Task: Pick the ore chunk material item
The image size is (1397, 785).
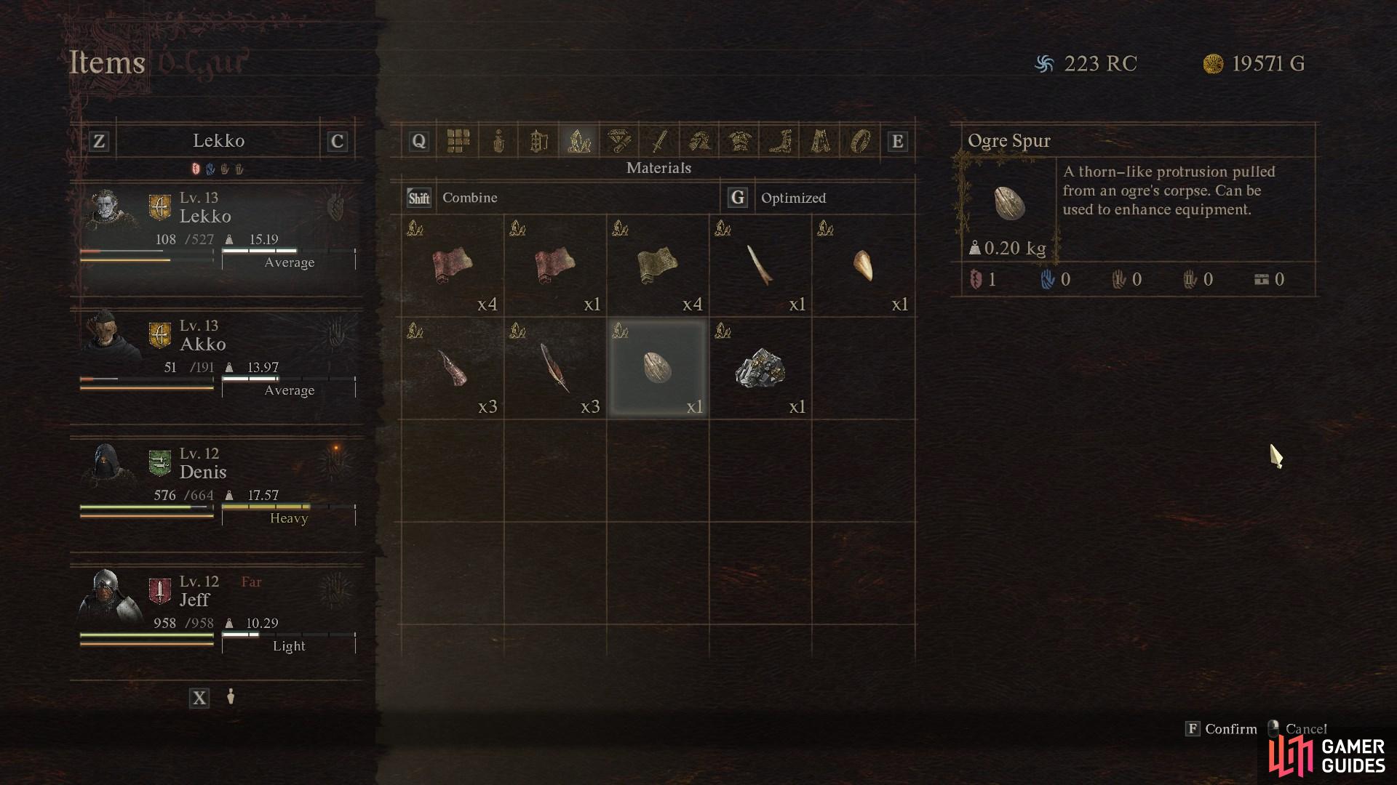Action: (x=760, y=369)
